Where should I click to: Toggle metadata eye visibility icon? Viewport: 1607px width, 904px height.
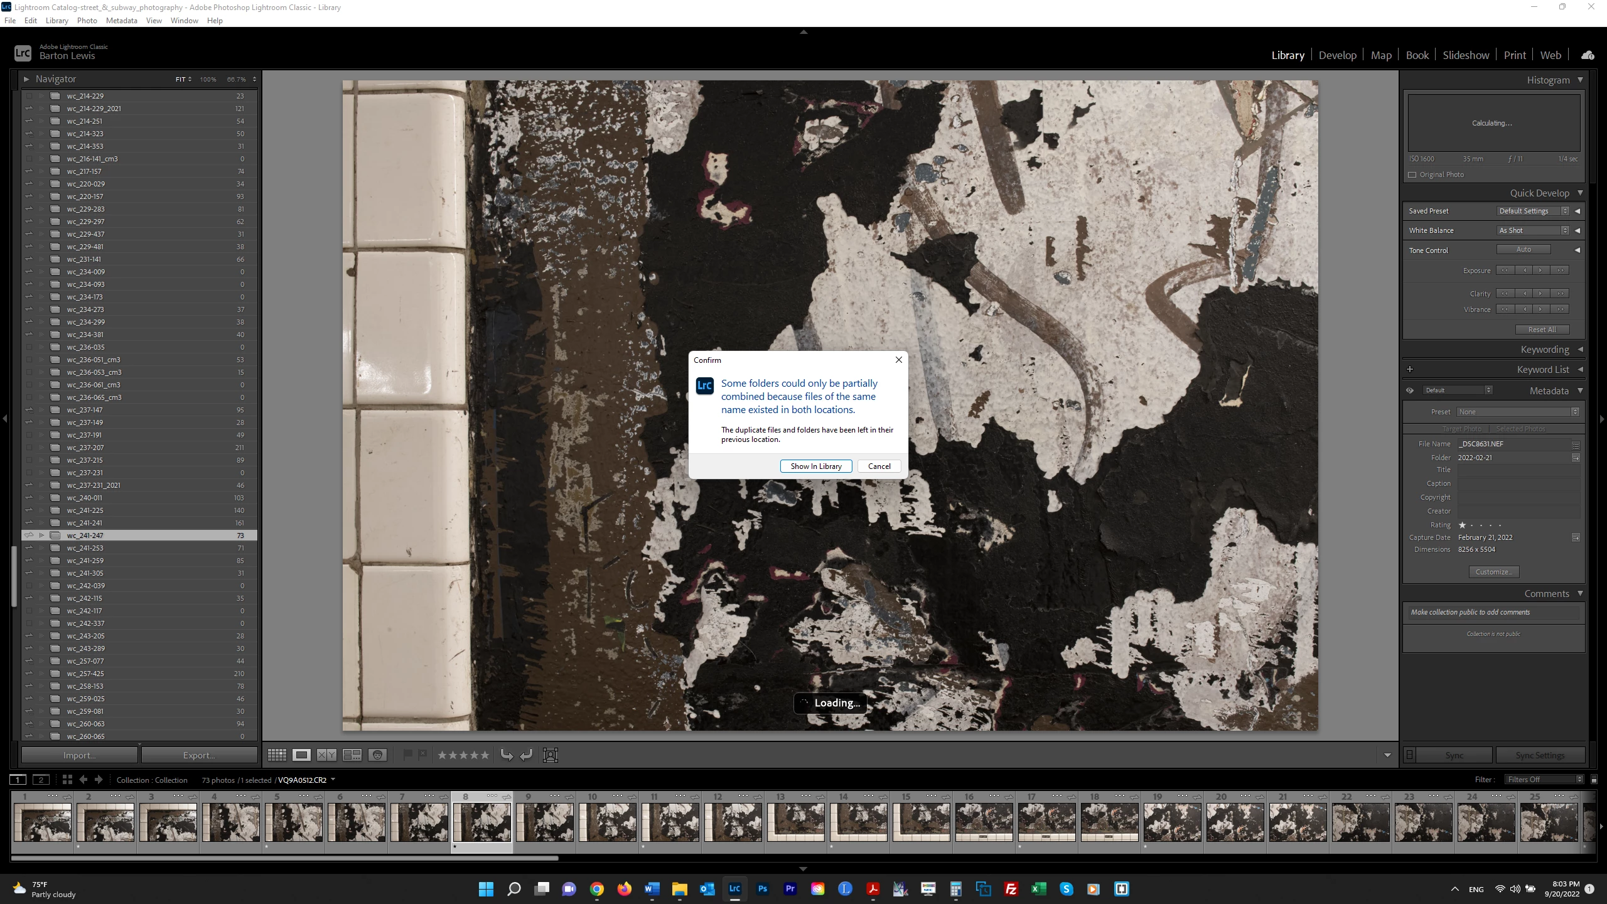click(1410, 390)
